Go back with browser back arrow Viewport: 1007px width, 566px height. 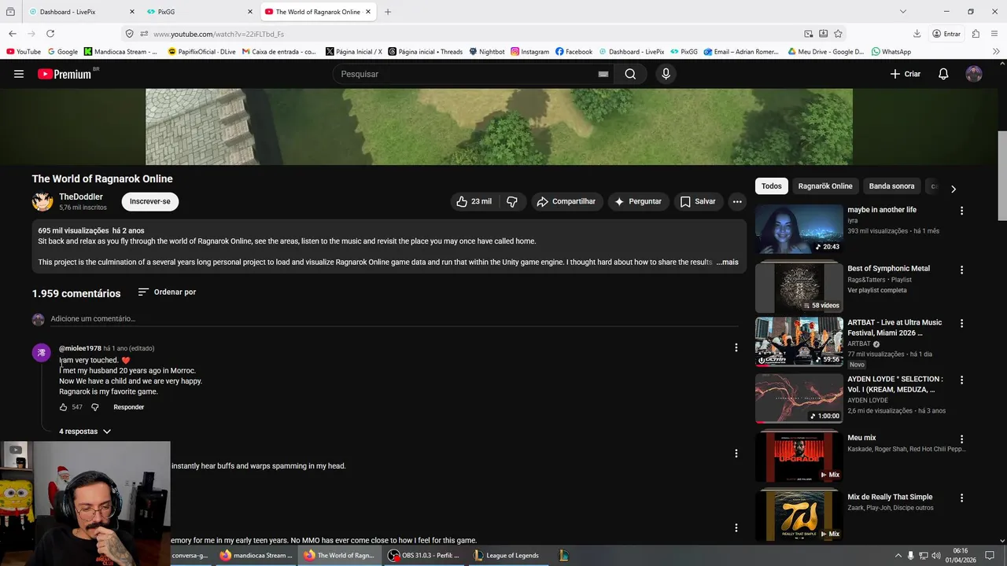pyautogui.click(x=13, y=34)
